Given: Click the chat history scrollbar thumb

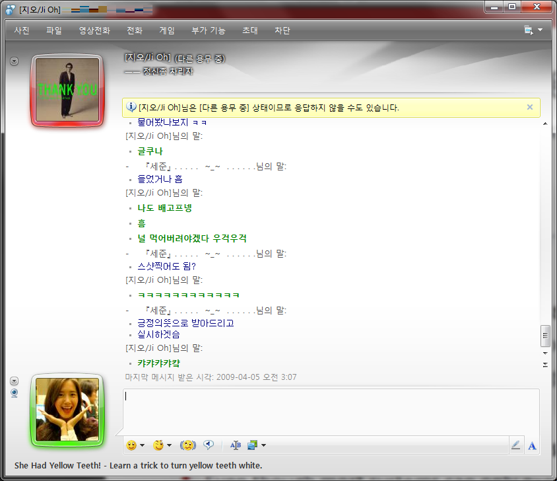Looking at the screenshot, I should click(545, 336).
